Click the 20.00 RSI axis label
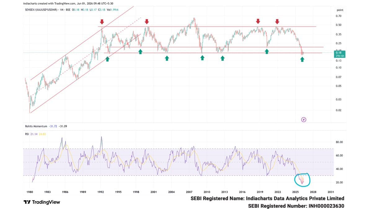 pos(339,182)
